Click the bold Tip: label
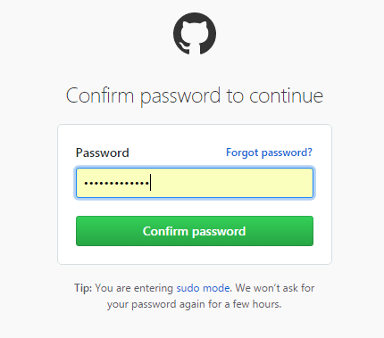 coord(83,288)
